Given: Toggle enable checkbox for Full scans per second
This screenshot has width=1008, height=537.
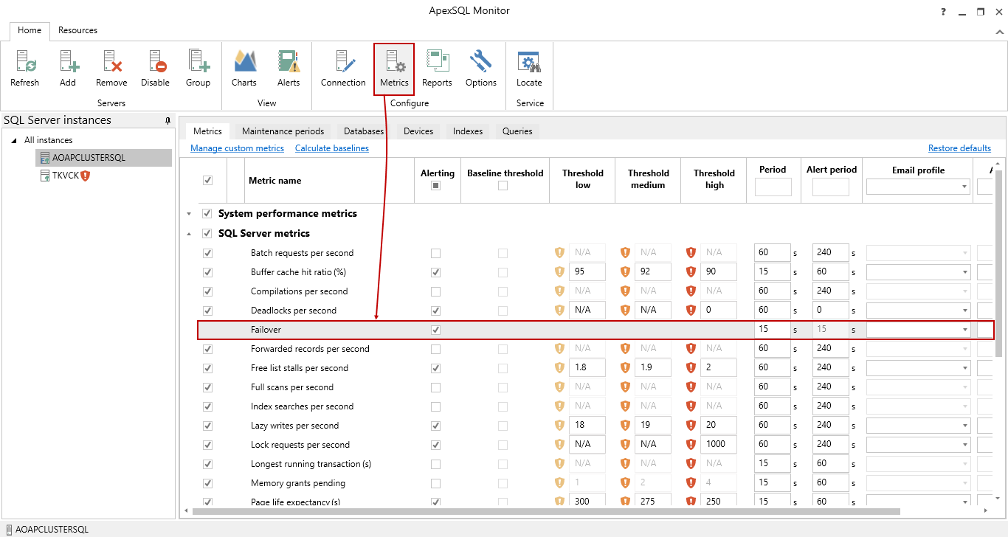Looking at the screenshot, I should [207, 387].
